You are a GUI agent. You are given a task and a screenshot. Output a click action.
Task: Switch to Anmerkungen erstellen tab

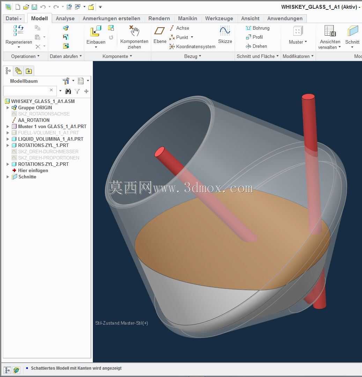click(111, 19)
